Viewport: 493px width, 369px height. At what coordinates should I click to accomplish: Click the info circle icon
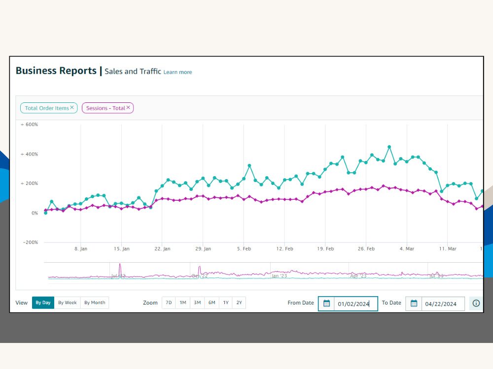point(476,303)
